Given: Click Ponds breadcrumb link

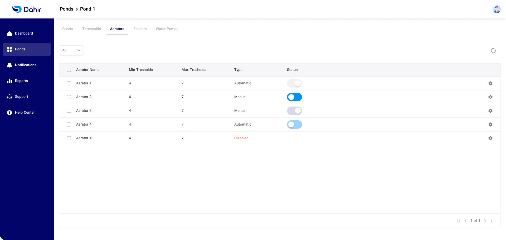Looking at the screenshot, I should 66,9.
